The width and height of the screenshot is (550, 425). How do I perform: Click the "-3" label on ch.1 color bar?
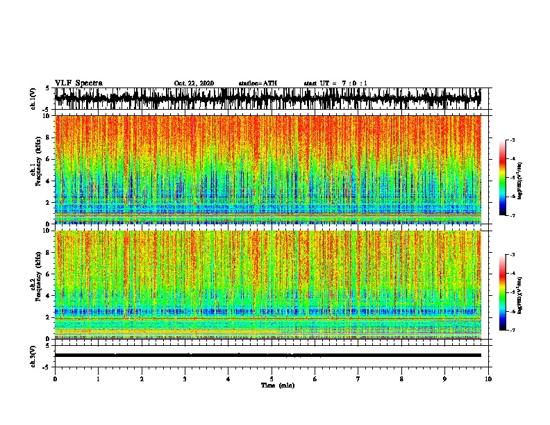click(x=512, y=140)
